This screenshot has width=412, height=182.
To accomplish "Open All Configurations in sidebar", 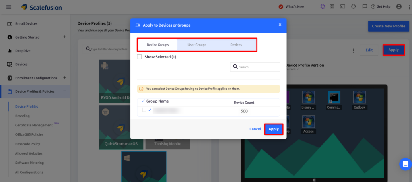I will pyautogui.click(x=29, y=172).
